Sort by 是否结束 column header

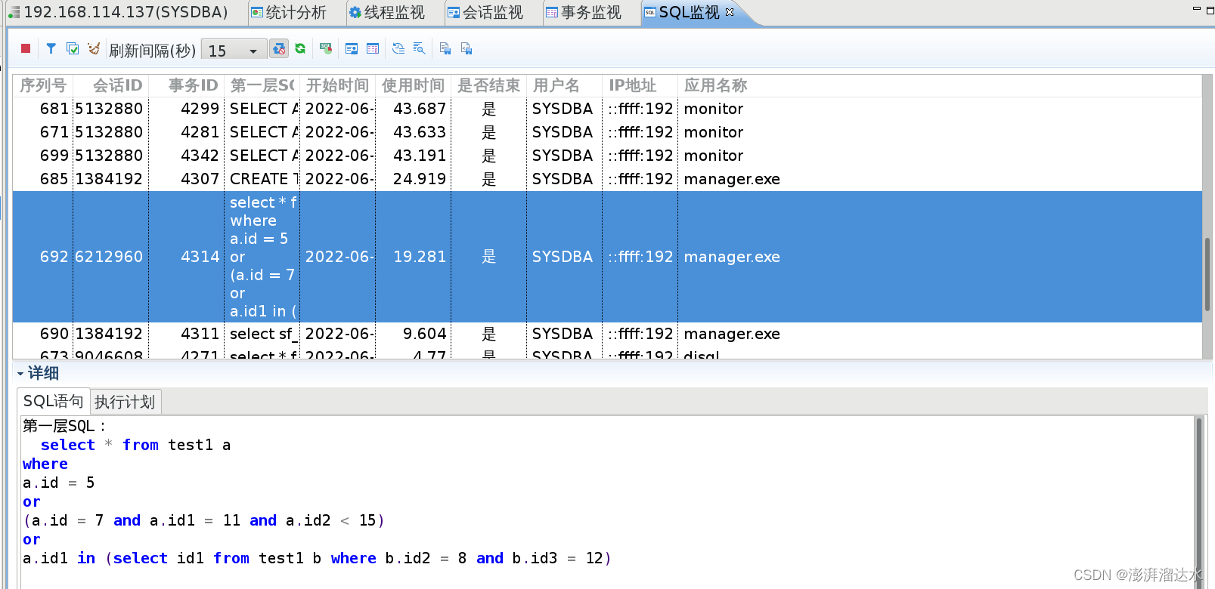click(489, 85)
